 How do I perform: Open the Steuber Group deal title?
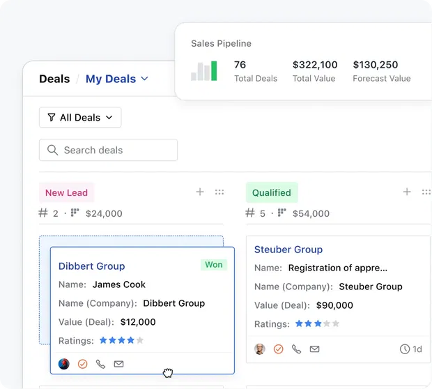tap(288, 250)
